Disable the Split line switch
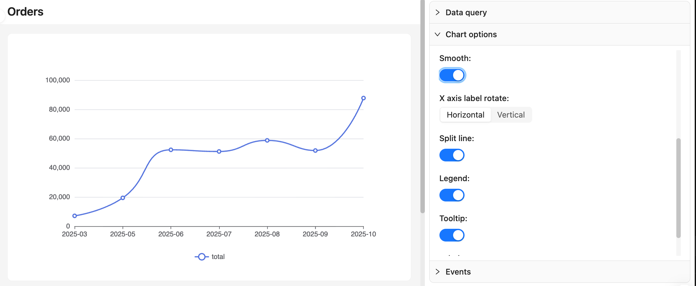The height and width of the screenshot is (286, 696). click(452, 155)
